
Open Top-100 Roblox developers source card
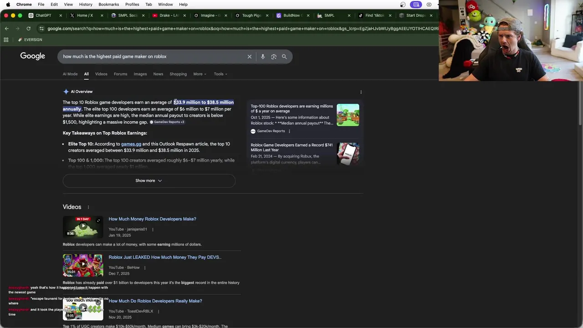tap(292, 108)
